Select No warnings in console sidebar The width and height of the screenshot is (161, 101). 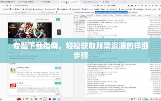tap(80, 27)
